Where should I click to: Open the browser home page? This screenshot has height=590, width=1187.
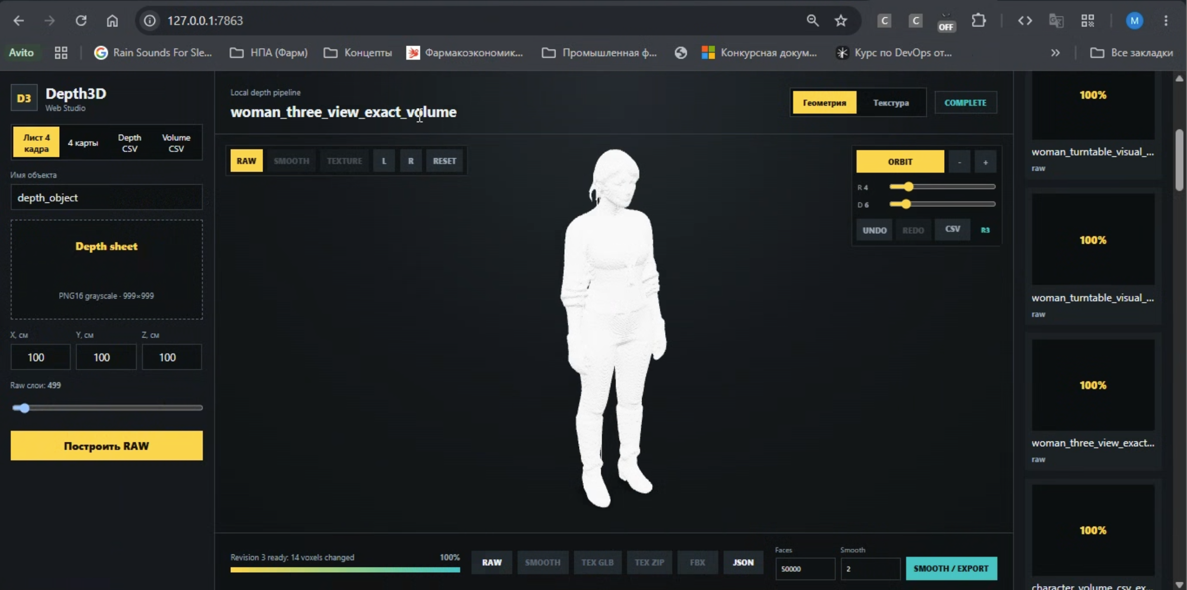[x=112, y=21]
